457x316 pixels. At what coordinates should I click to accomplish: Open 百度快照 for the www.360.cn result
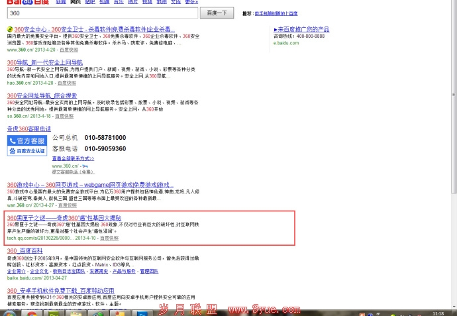tap(69, 50)
